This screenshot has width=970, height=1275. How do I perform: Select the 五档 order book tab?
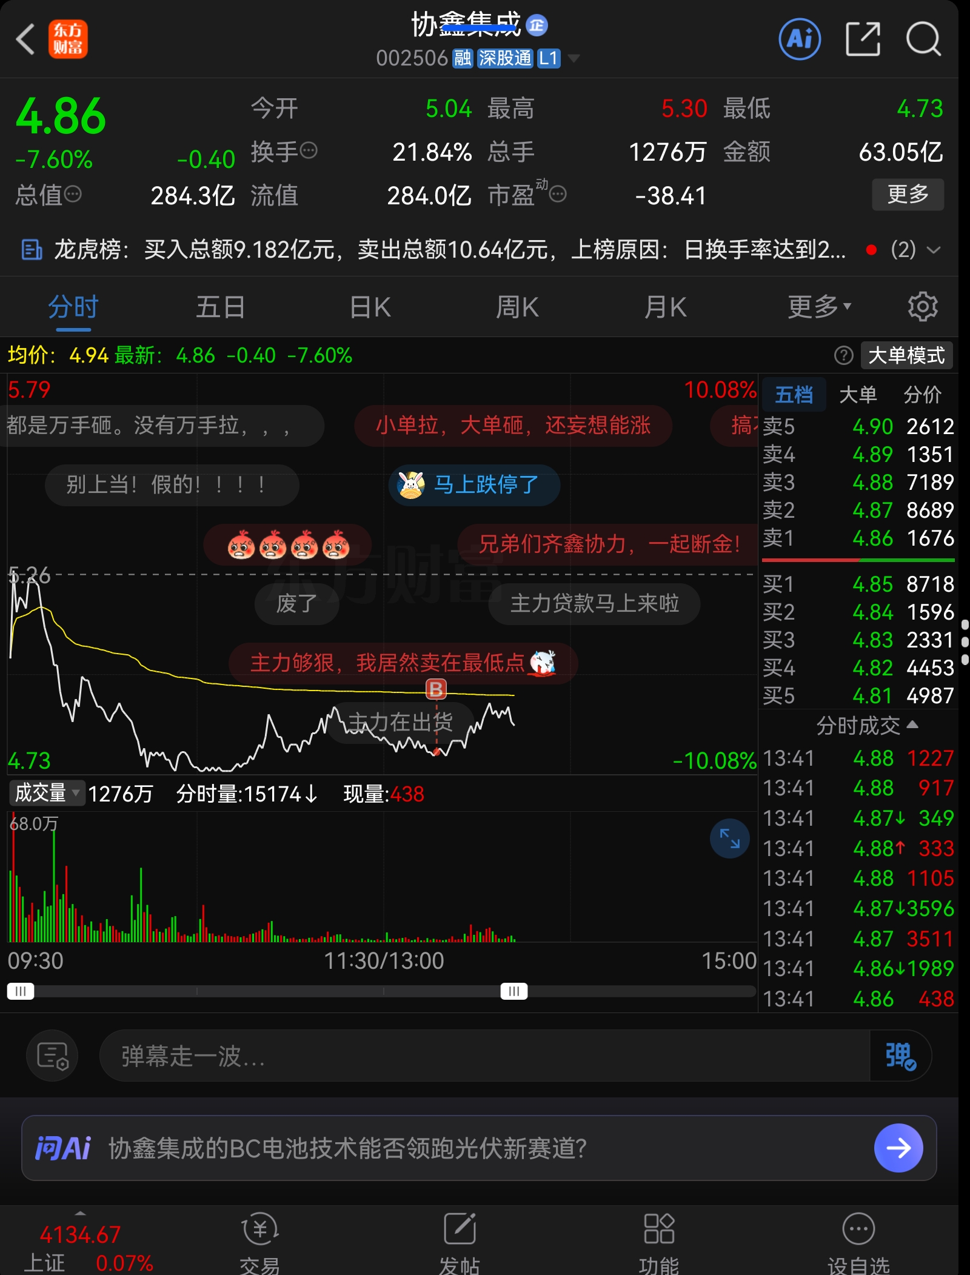(794, 395)
